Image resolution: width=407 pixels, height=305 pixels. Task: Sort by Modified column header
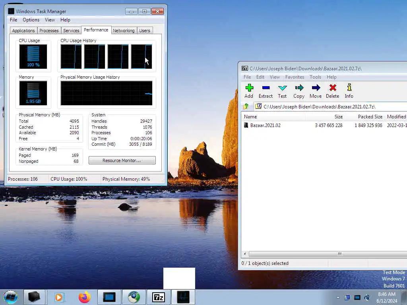(x=396, y=117)
